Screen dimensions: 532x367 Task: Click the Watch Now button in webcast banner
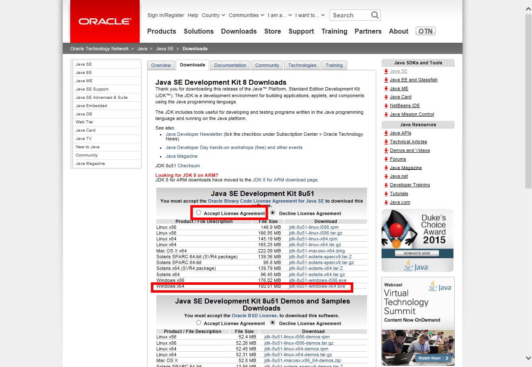[434, 358]
